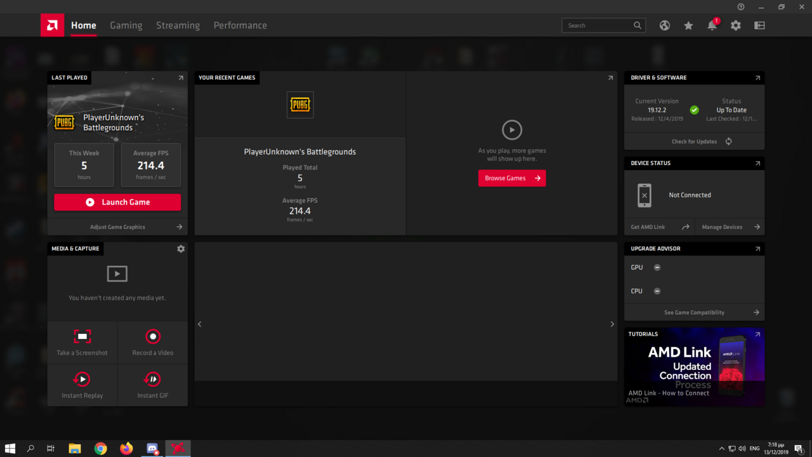Open the AMD Link tutorial thumbnail

pos(694,367)
